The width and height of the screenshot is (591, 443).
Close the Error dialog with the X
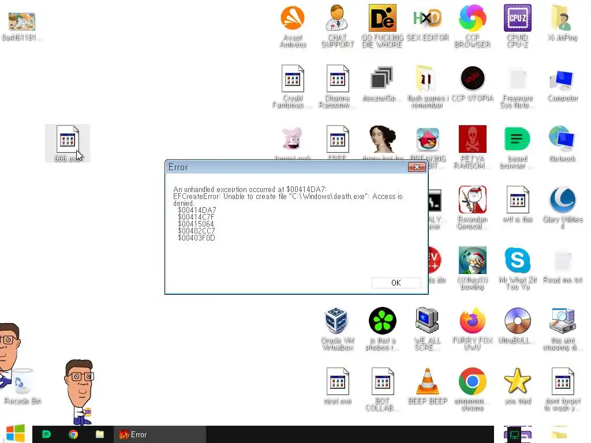(417, 167)
